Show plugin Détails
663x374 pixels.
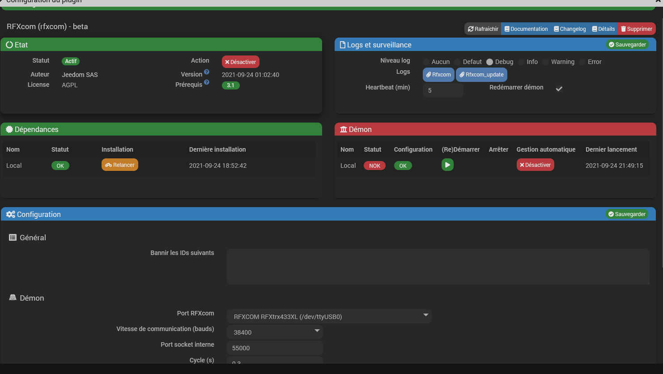603,29
